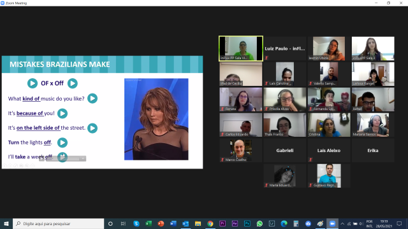Open the Skype icon in the taskbar
This screenshot has width=408, height=229.
pos(136,223)
